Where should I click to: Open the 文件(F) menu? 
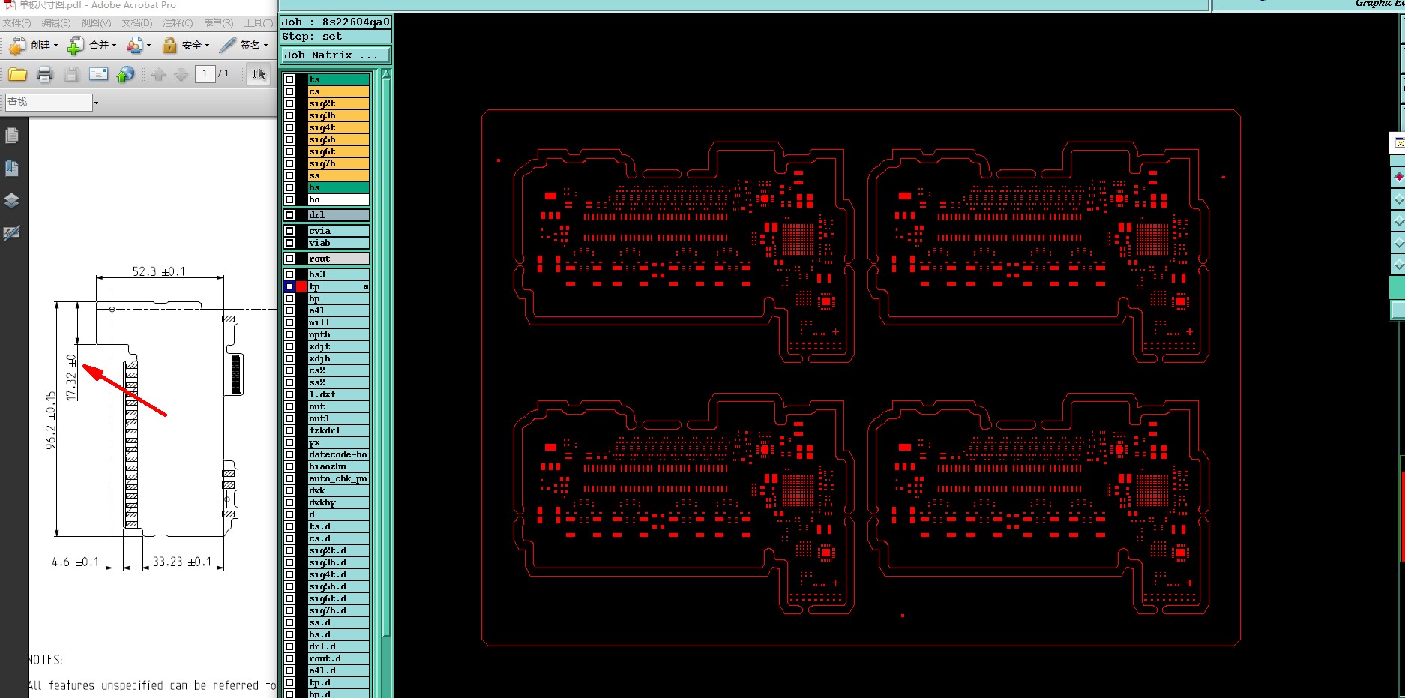pyautogui.click(x=16, y=23)
